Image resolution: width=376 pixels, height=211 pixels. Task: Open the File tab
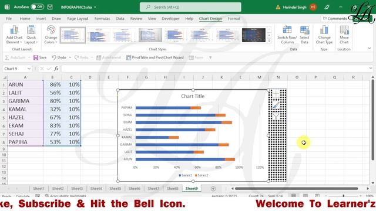tap(9, 18)
